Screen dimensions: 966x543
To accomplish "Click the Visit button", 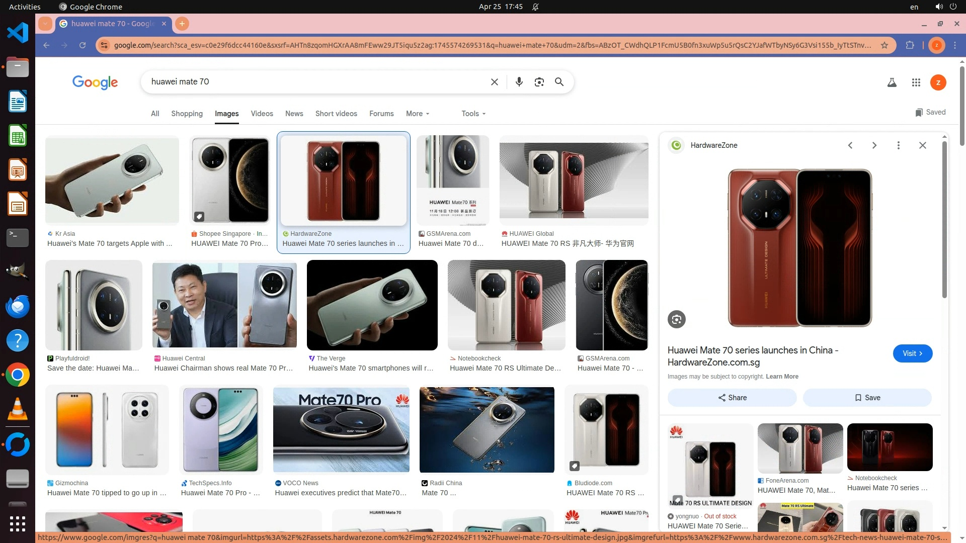I will [912, 353].
